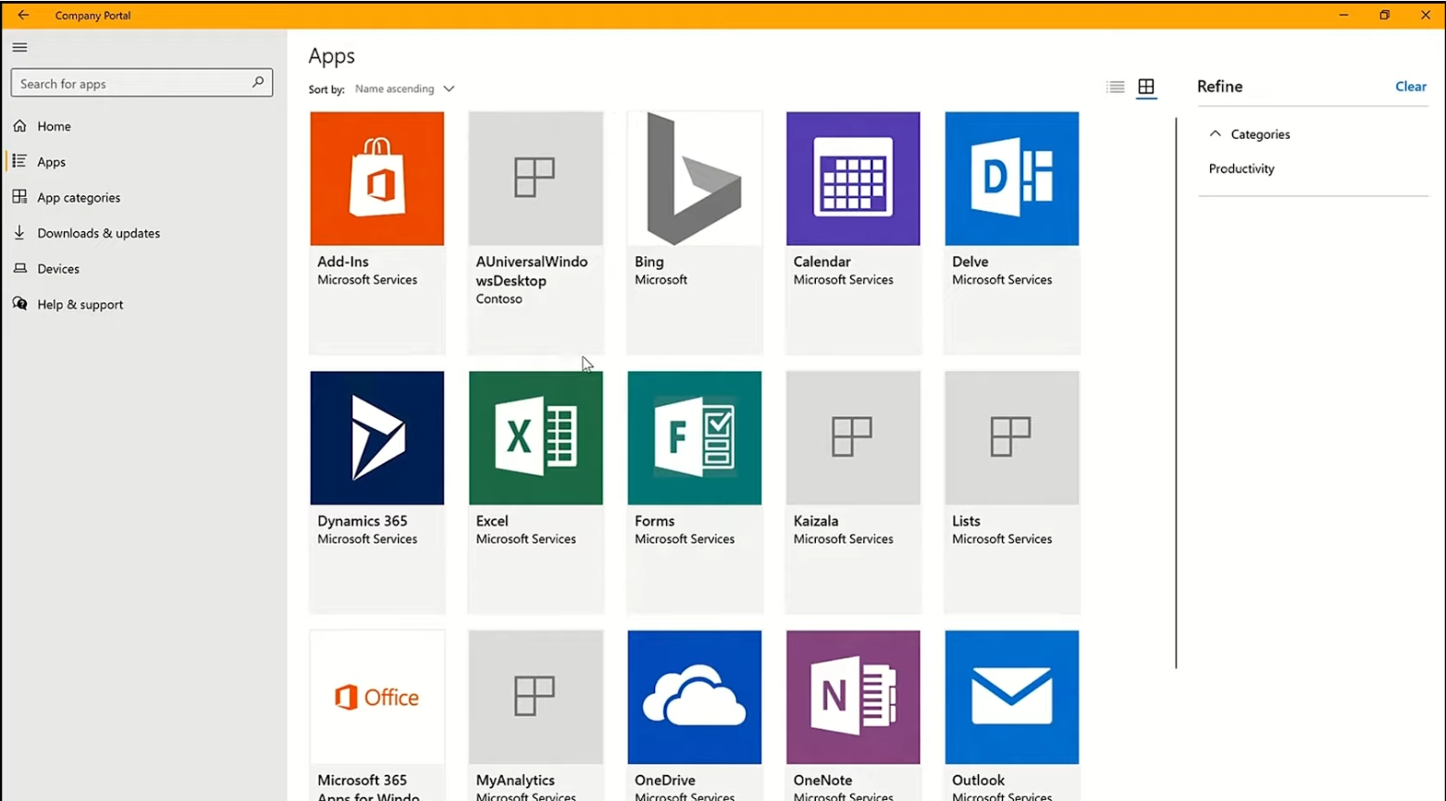Screen dimensions: 1446x801
Task: Open the Forms app icon
Action: click(694, 437)
